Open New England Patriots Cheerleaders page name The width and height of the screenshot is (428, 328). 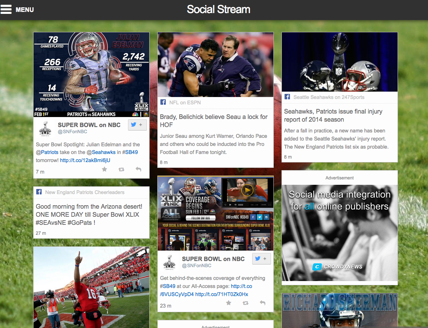tap(84, 192)
